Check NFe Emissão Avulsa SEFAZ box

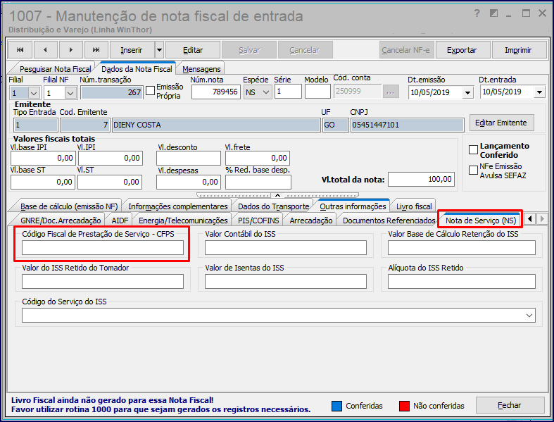click(x=474, y=169)
